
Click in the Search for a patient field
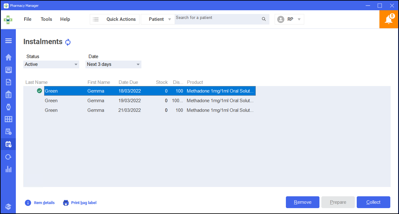click(218, 19)
